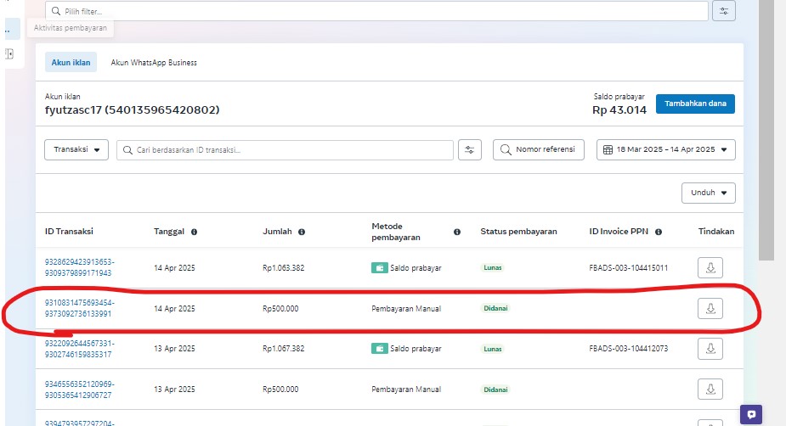The height and width of the screenshot is (426, 786).
Task: Show info icon beside Metode pembayaran header
Action: 457,232
